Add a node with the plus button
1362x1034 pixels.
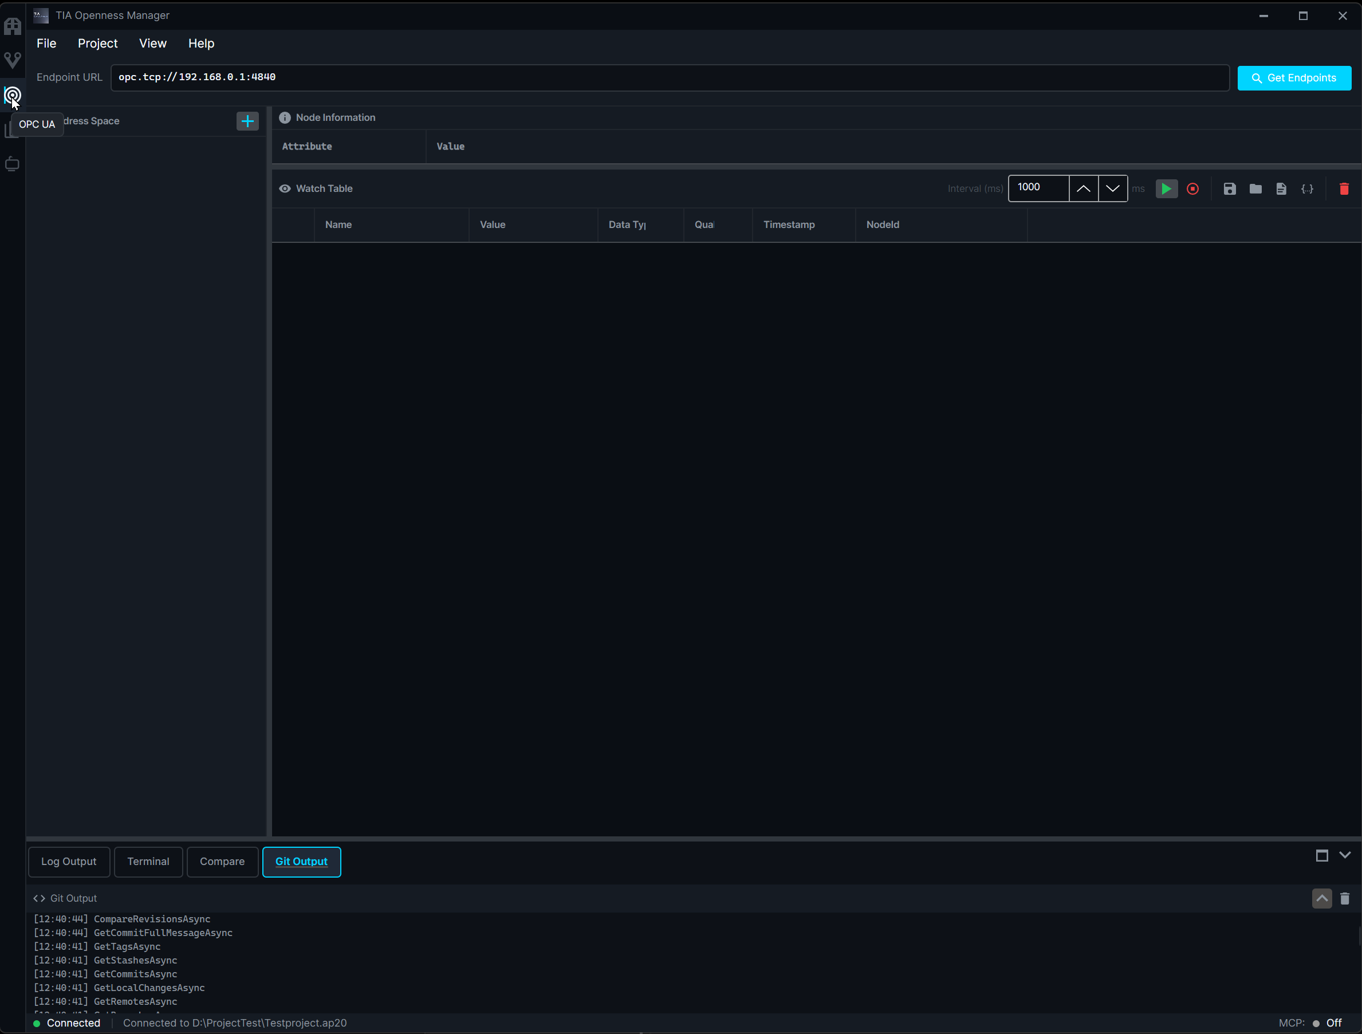pyautogui.click(x=247, y=121)
